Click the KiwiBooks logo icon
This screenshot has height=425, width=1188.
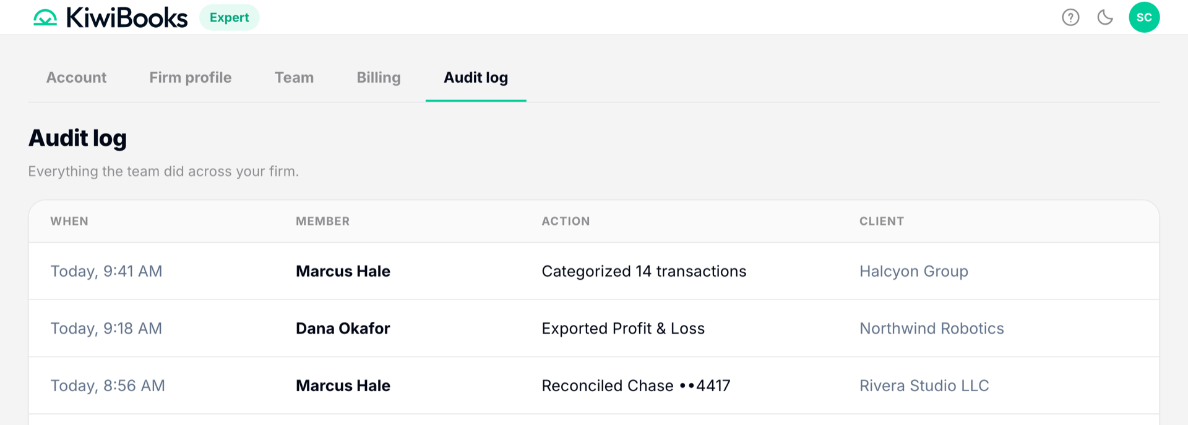(x=45, y=17)
